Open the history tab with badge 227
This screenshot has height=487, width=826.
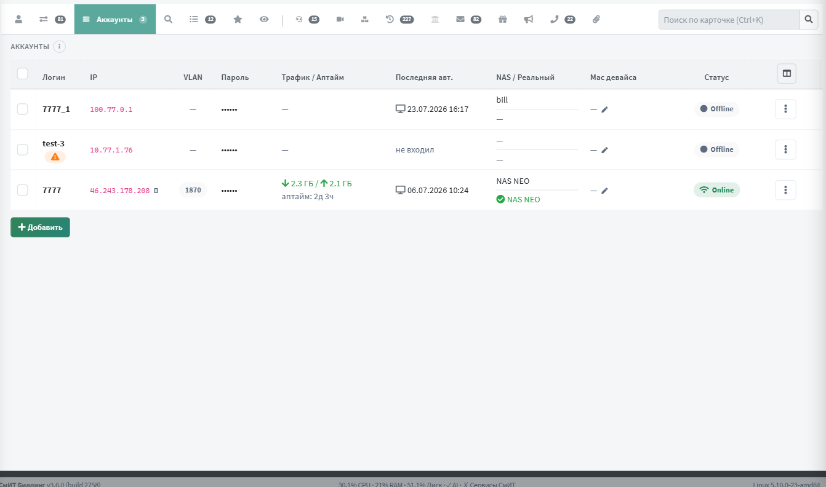(x=399, y=20)
